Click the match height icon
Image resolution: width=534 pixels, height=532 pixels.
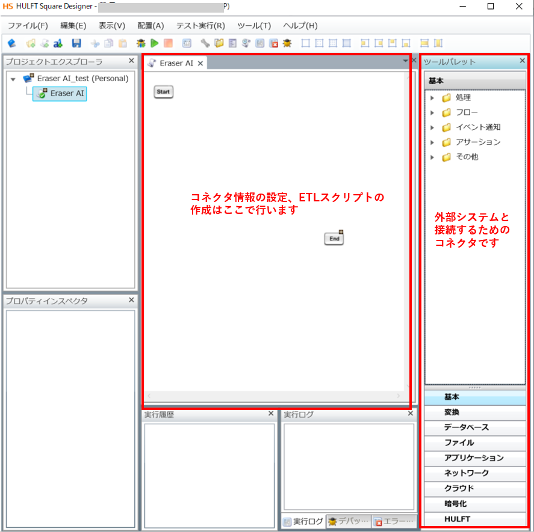[x=438, y=43]
